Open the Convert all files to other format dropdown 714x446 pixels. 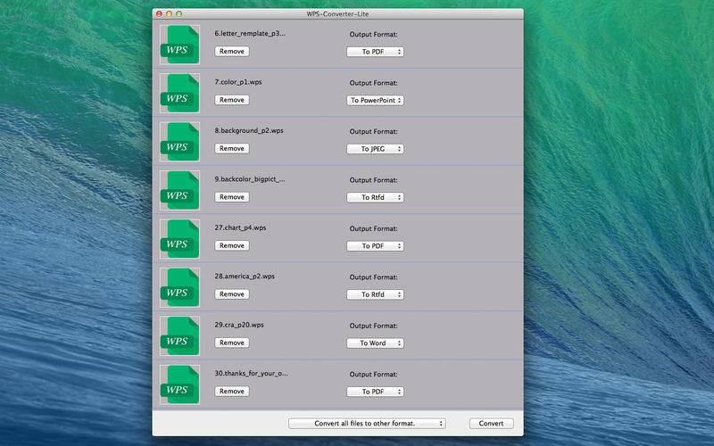(x=367, y=423)
